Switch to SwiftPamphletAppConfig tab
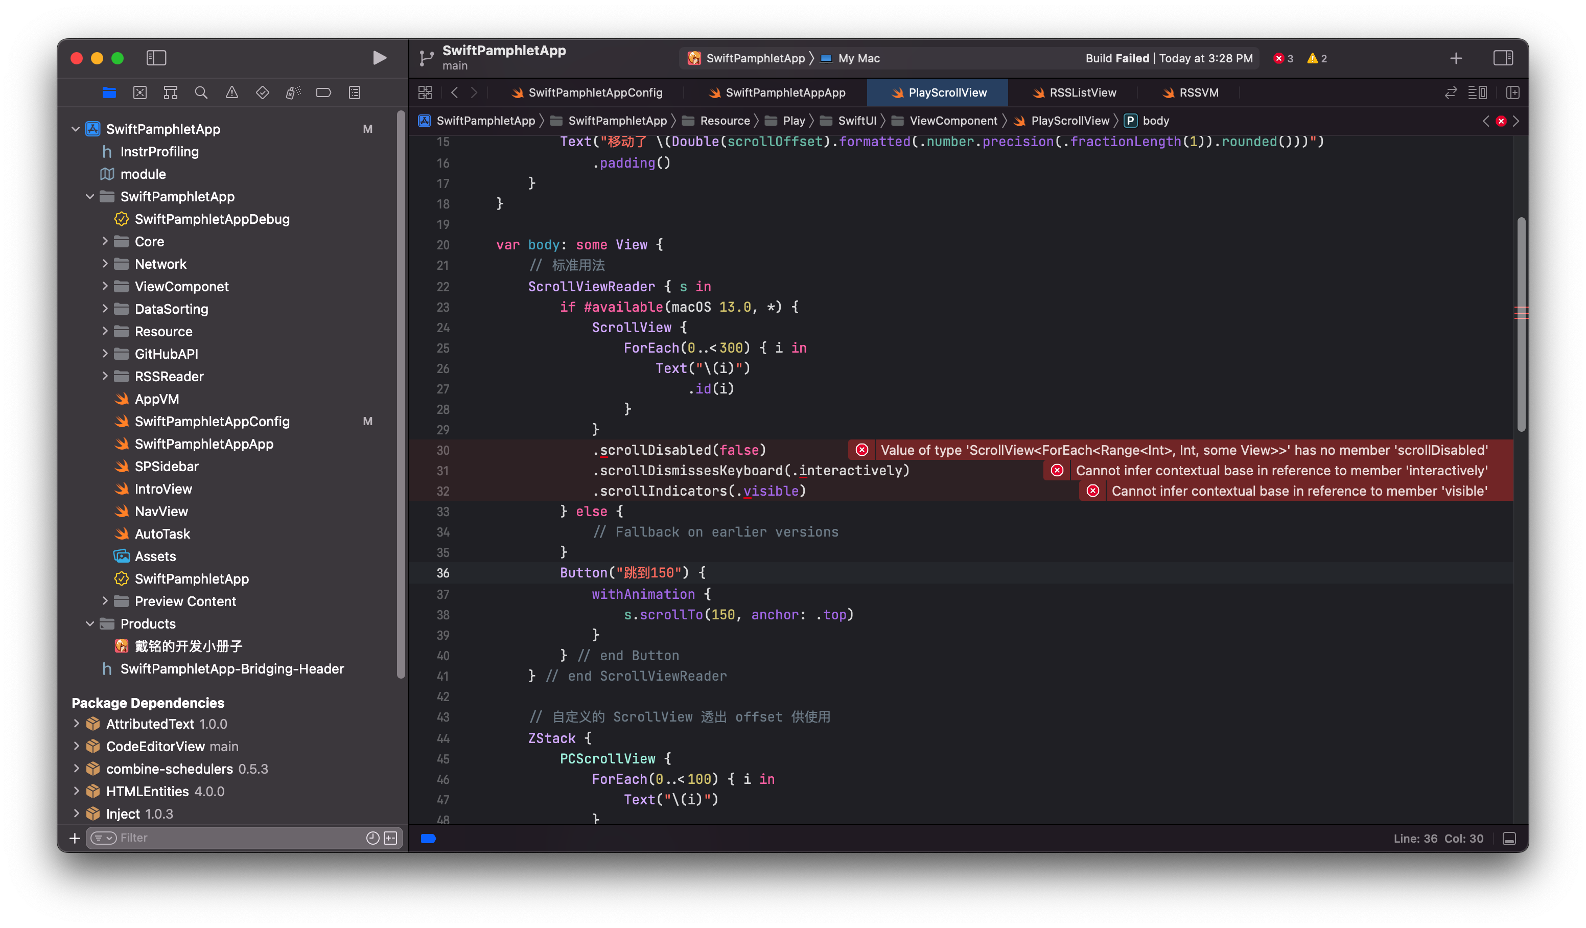Image resolution: width=1586 pixels, height=928 pixels. click(587, 92)
